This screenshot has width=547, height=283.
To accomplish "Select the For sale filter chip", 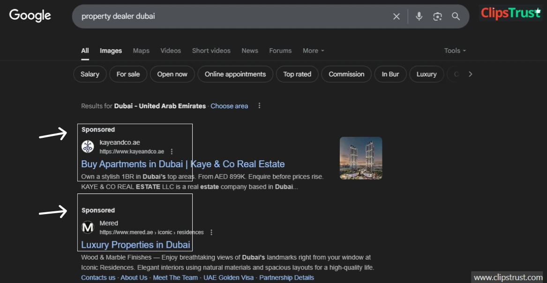I will 128,74.
